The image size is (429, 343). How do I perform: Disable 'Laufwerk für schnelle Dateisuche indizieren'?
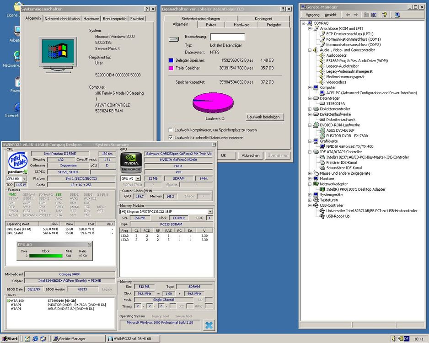171,137
